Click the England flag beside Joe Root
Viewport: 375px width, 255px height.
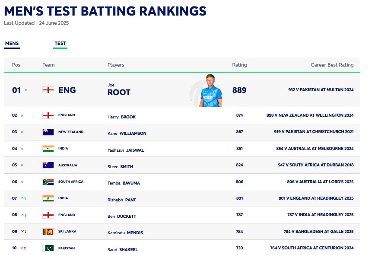click(x=48, y=90)
